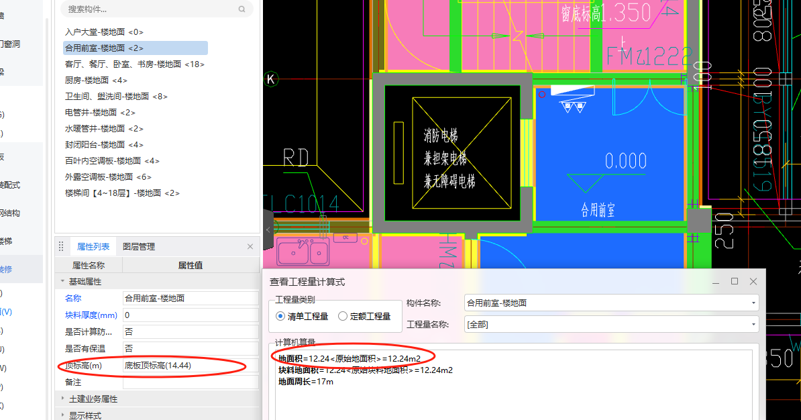This screenshot has width=801, height=420.
Task: Click the FMZ1222 door label
Action: click(649, 56)
